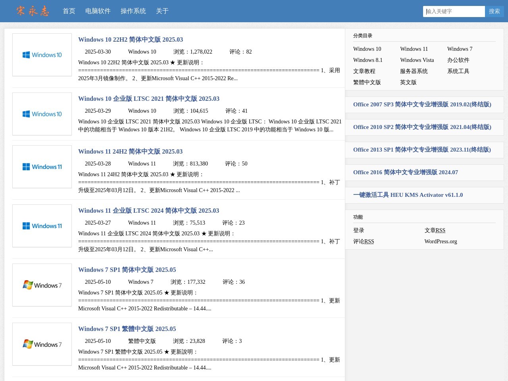Open Windows 11 LTSC 2024 thumbnail image

pyautogui.click(x=42, y=226)
